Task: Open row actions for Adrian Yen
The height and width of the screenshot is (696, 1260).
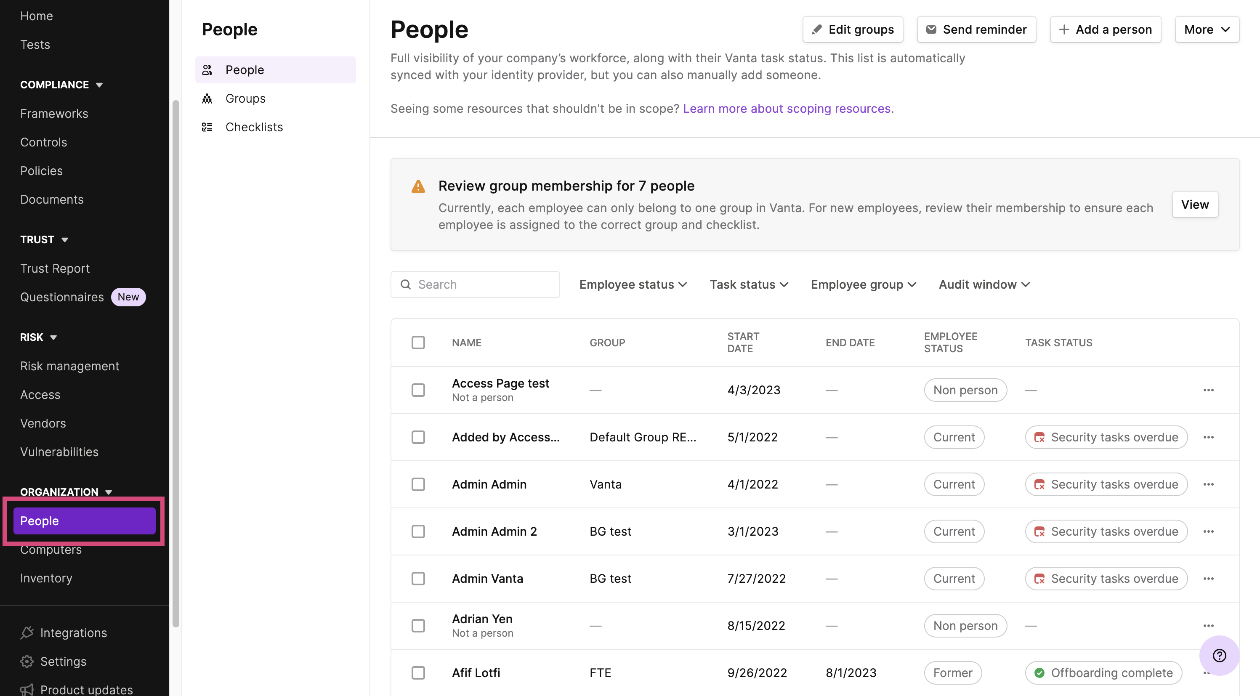Action: tap(1208, 626)
